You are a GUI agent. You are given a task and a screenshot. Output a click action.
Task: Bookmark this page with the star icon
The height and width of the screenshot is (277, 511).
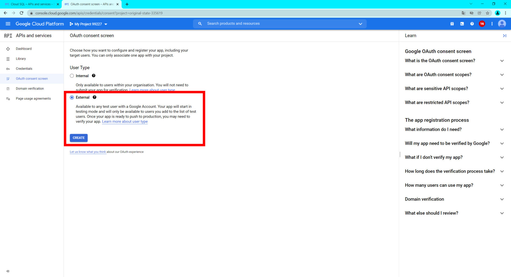point(487,13)
